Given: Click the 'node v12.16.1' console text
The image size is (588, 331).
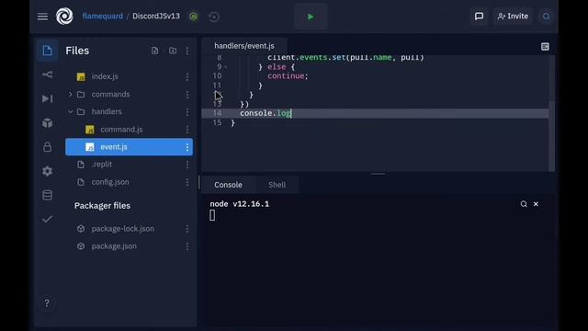Looking at the screenshot, I should [x=239, y=204].
